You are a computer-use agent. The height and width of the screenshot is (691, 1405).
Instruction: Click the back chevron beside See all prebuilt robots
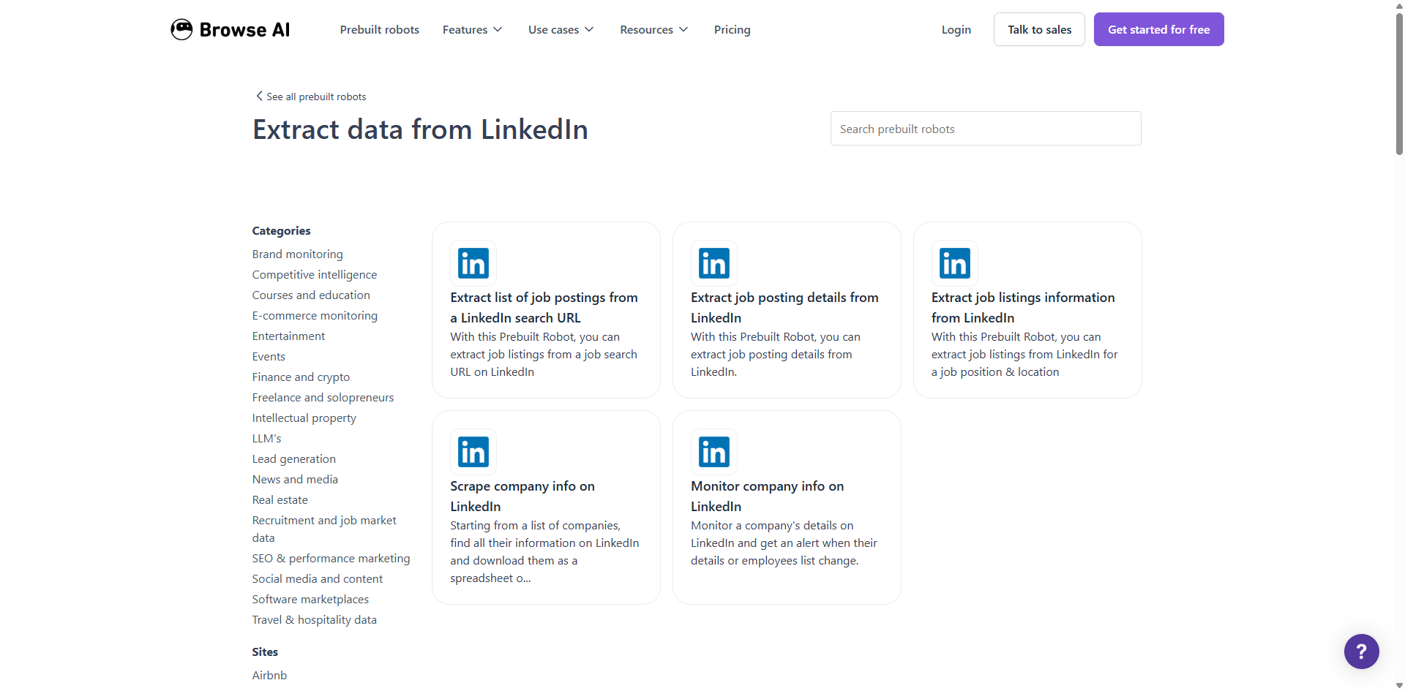[259, 97]
